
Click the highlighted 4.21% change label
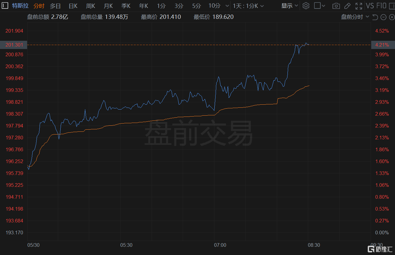click(x=383, y=45)
